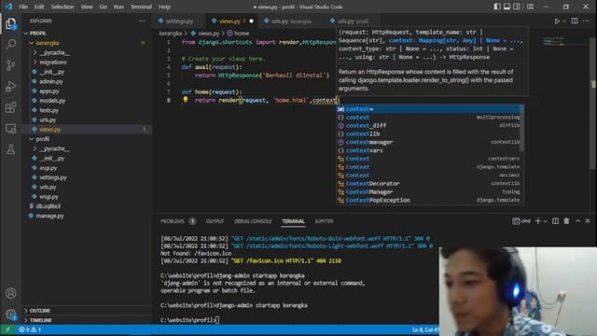Open customize layout icon
The height and width of the screenshot is (336, 597).
coord(530,7)
